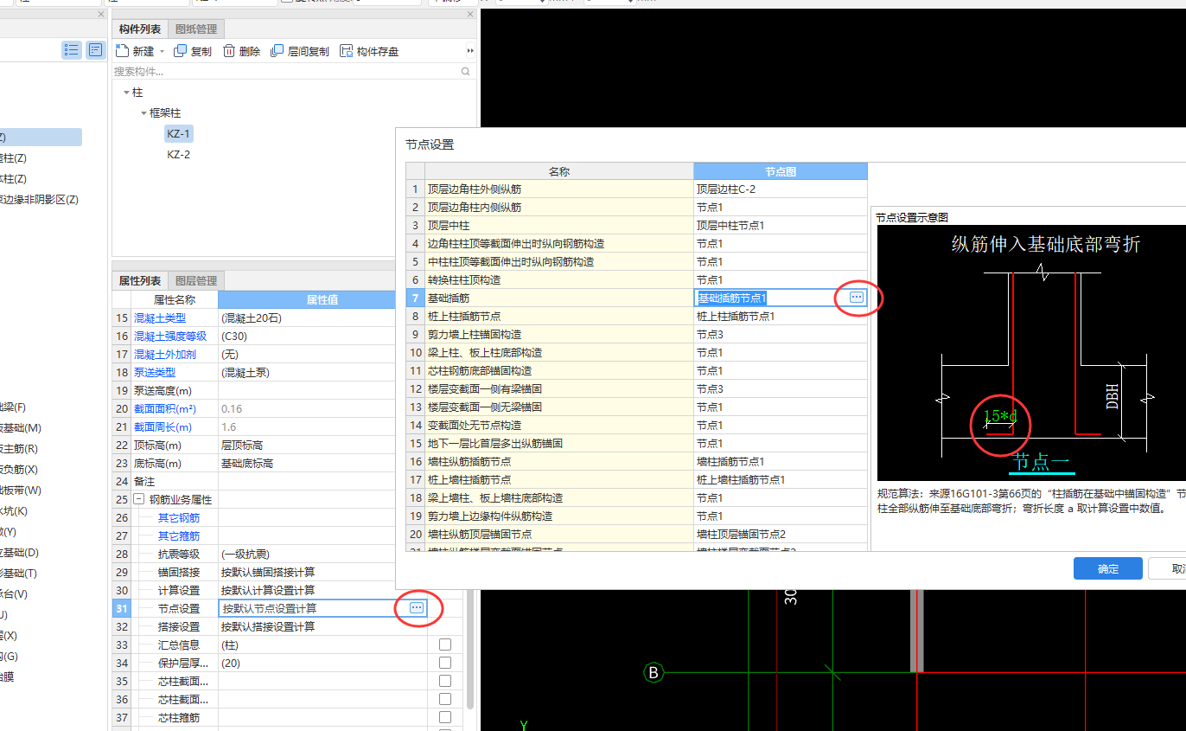Image resolution: width=1186 pixels, height=731 pixels.
Task: Click the 其它箍筋 link
Action: click(x=178, y=536)
